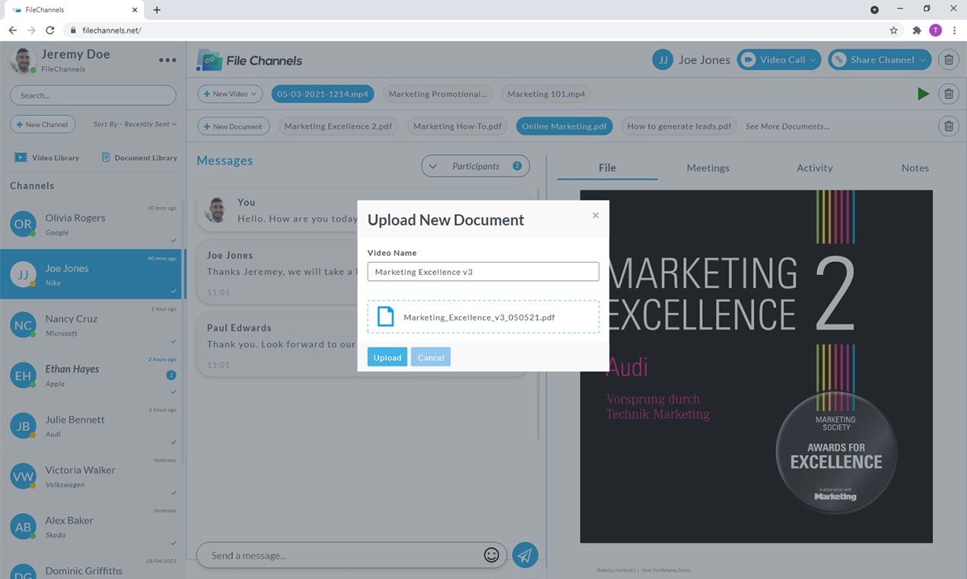The height and width of the screenshot is (579, 967).
Task: Reload the page in Chrome
Action: tap(50, 30)
